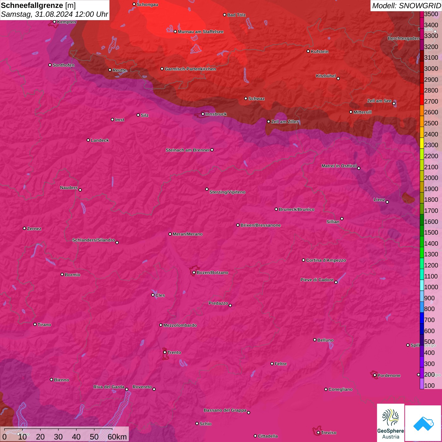
Task: Click the Garmisch-Partenkirchen label
Action: [190, 69]
